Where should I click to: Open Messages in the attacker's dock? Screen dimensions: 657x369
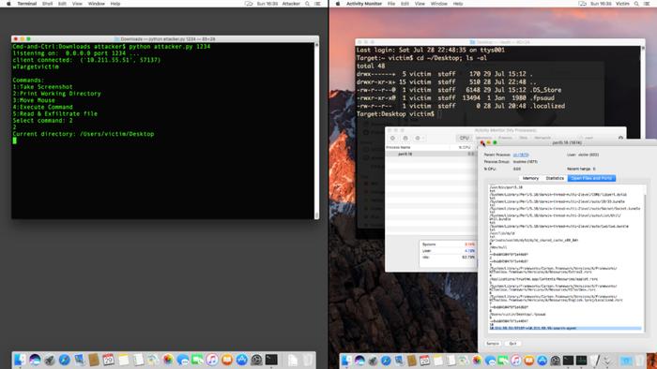(182, 360)
